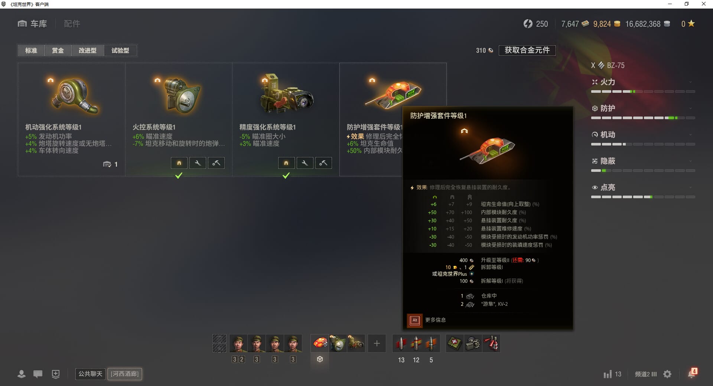Viewport: 713px width, 386px height.
Task: Open the settings gear icon
Action: pyautogui.click(x=667, y=374)
